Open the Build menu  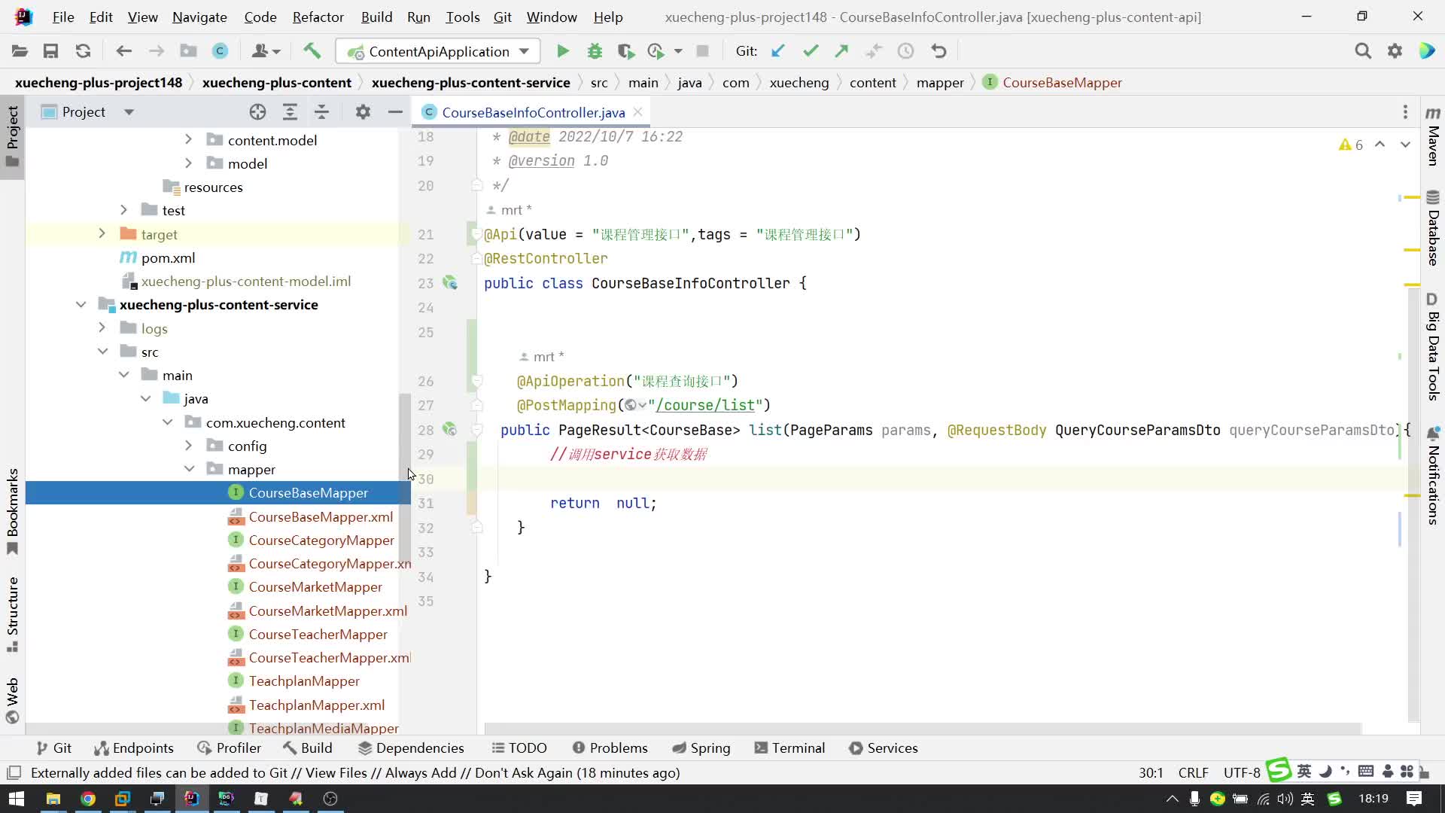376,17
